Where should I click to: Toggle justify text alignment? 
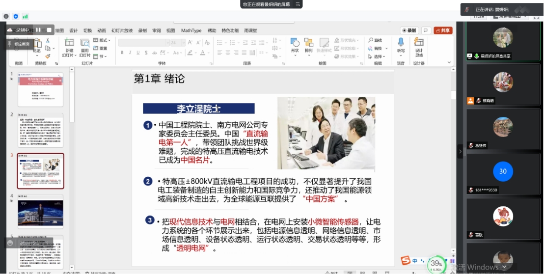click(x=244, y=53)
